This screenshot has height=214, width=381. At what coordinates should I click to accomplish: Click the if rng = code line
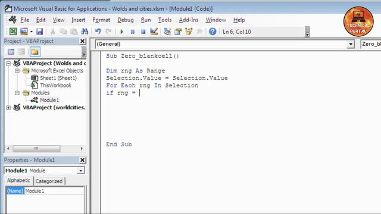(121, 93)
